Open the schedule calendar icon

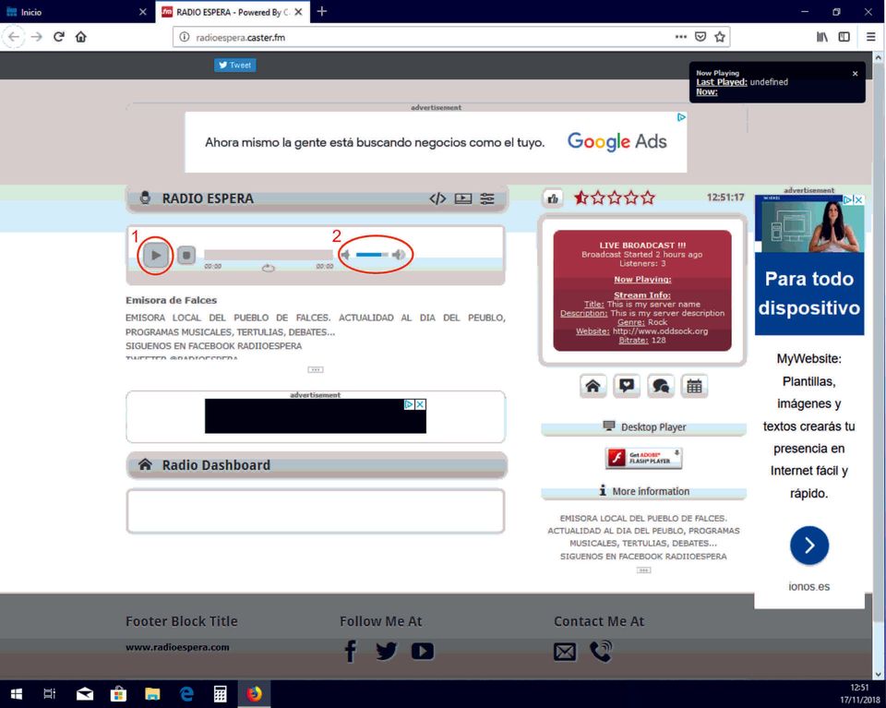pyautogui.click(x=694, y=387)
